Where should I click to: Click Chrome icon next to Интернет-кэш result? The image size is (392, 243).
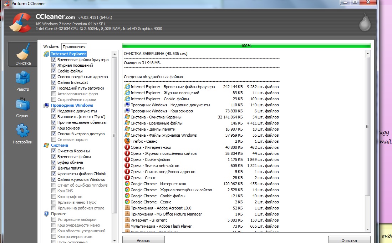point(127,184)
